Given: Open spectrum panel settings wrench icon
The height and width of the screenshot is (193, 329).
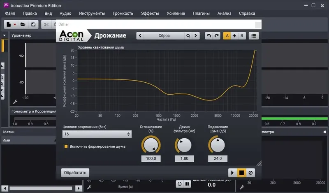Looking at the screenshot, I should (x=242, y=187).
